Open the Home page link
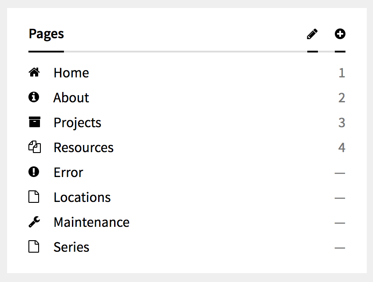 [x=71, y=73]
